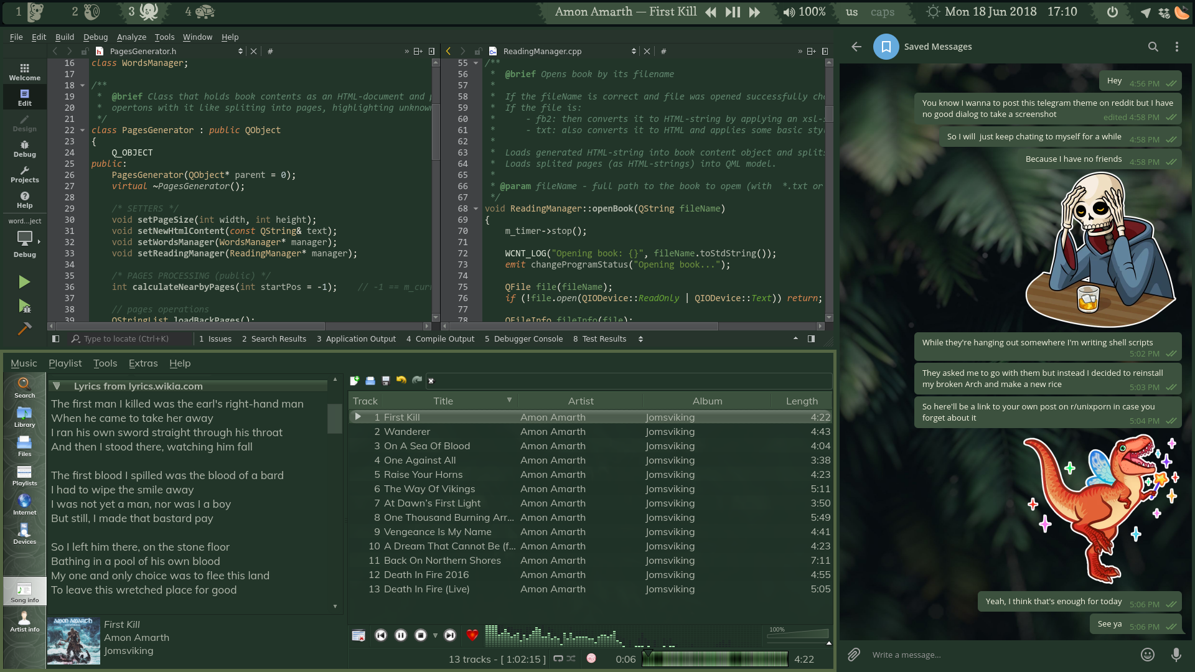Open Song info panel in Clementine sidebar
This screenshot has height=672, width=1195.
coord(24,592)
